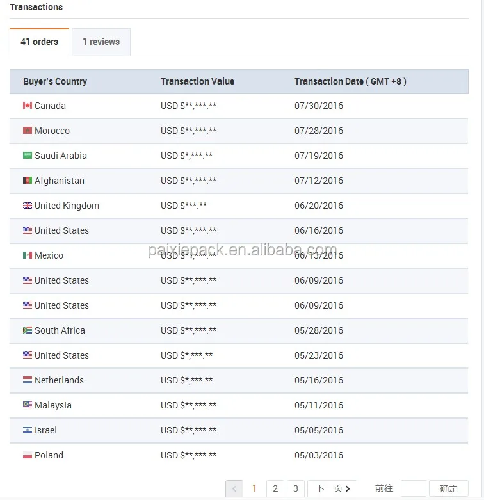Click the Mexico flag icon
Viewport: 484px width, 500px height.
tap(28, 255)
